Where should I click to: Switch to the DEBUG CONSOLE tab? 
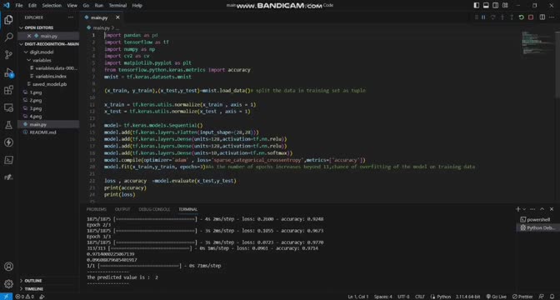click(154, 209)
